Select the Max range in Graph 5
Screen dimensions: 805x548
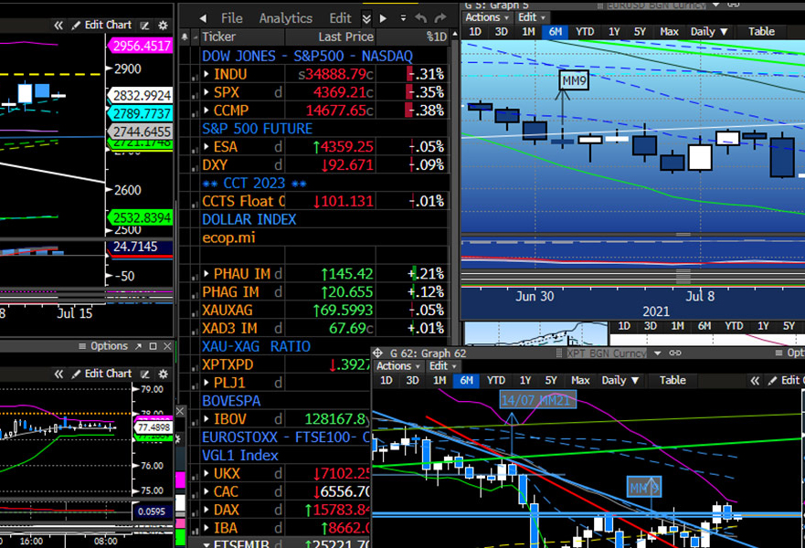click(669, 32)
